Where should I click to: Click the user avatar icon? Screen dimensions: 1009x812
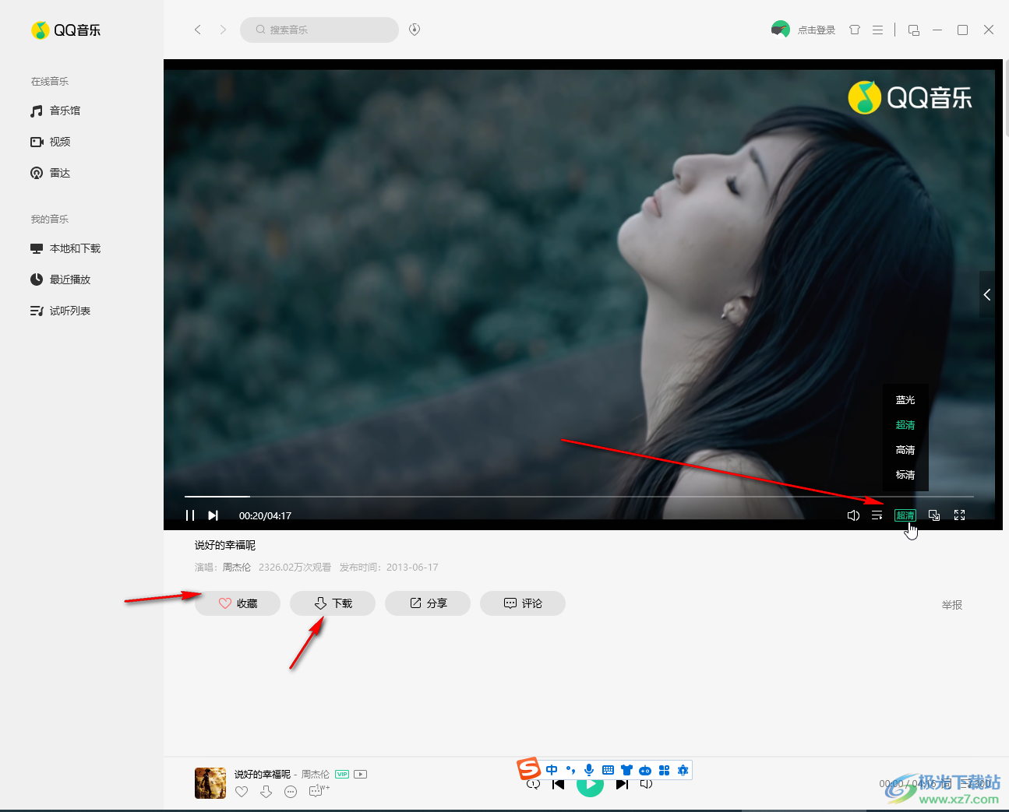(x=780, y=30)
